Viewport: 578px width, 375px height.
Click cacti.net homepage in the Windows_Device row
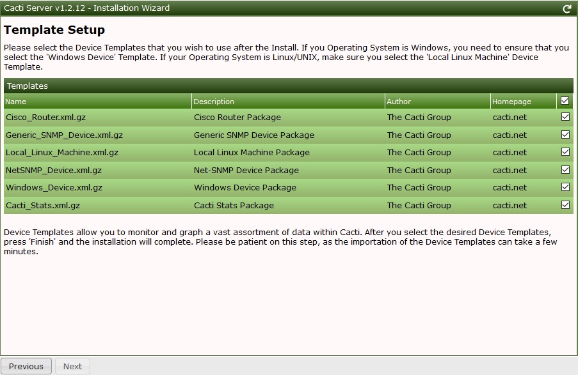tap(510, 188)
